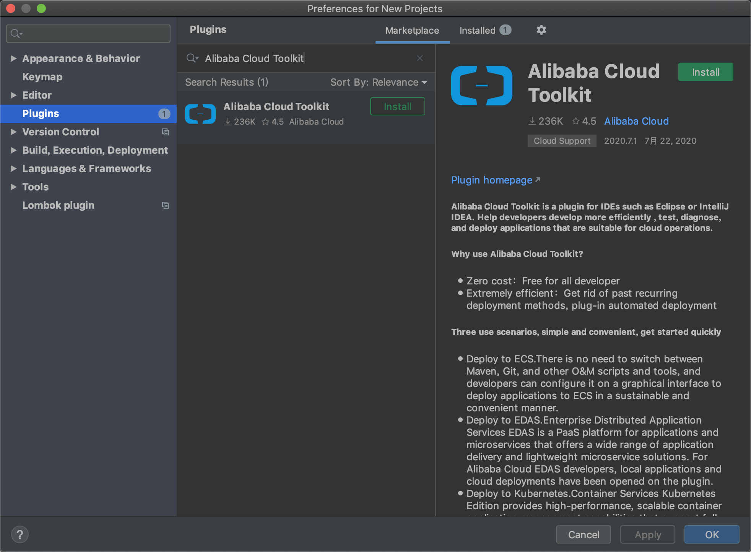Click the star rating in detail pane
This screenshot has height=552, width=751.
(x=584, y=121)
